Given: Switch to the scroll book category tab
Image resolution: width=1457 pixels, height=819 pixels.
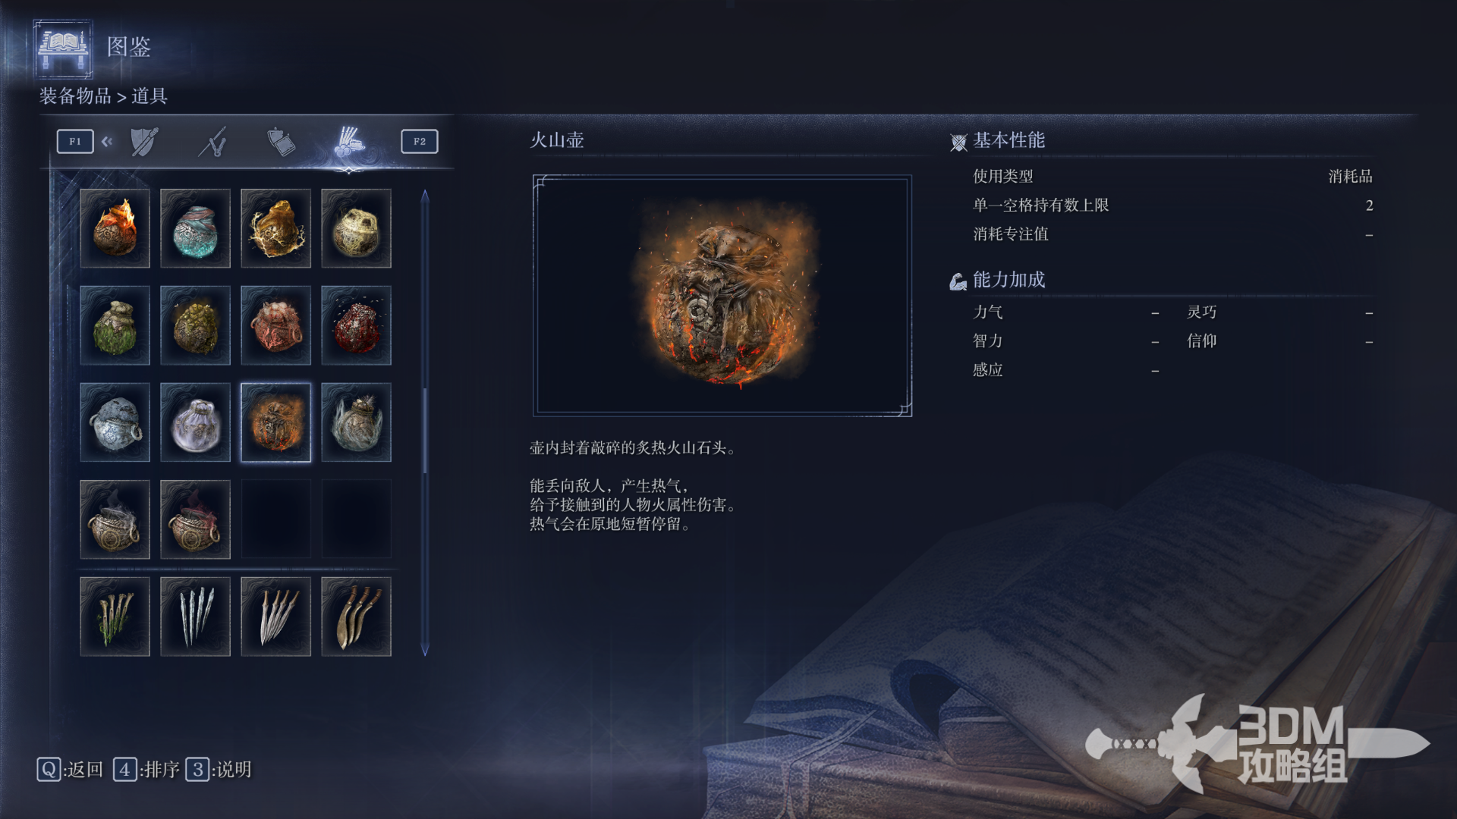Looking at the screenshot, I should (281, 142).
